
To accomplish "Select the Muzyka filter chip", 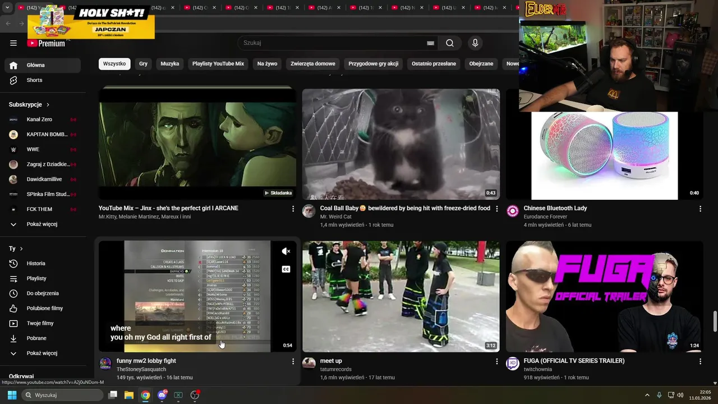I will click(170, 64).
